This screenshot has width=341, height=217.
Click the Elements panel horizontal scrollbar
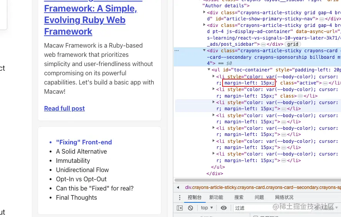click(x=258, y=180)
